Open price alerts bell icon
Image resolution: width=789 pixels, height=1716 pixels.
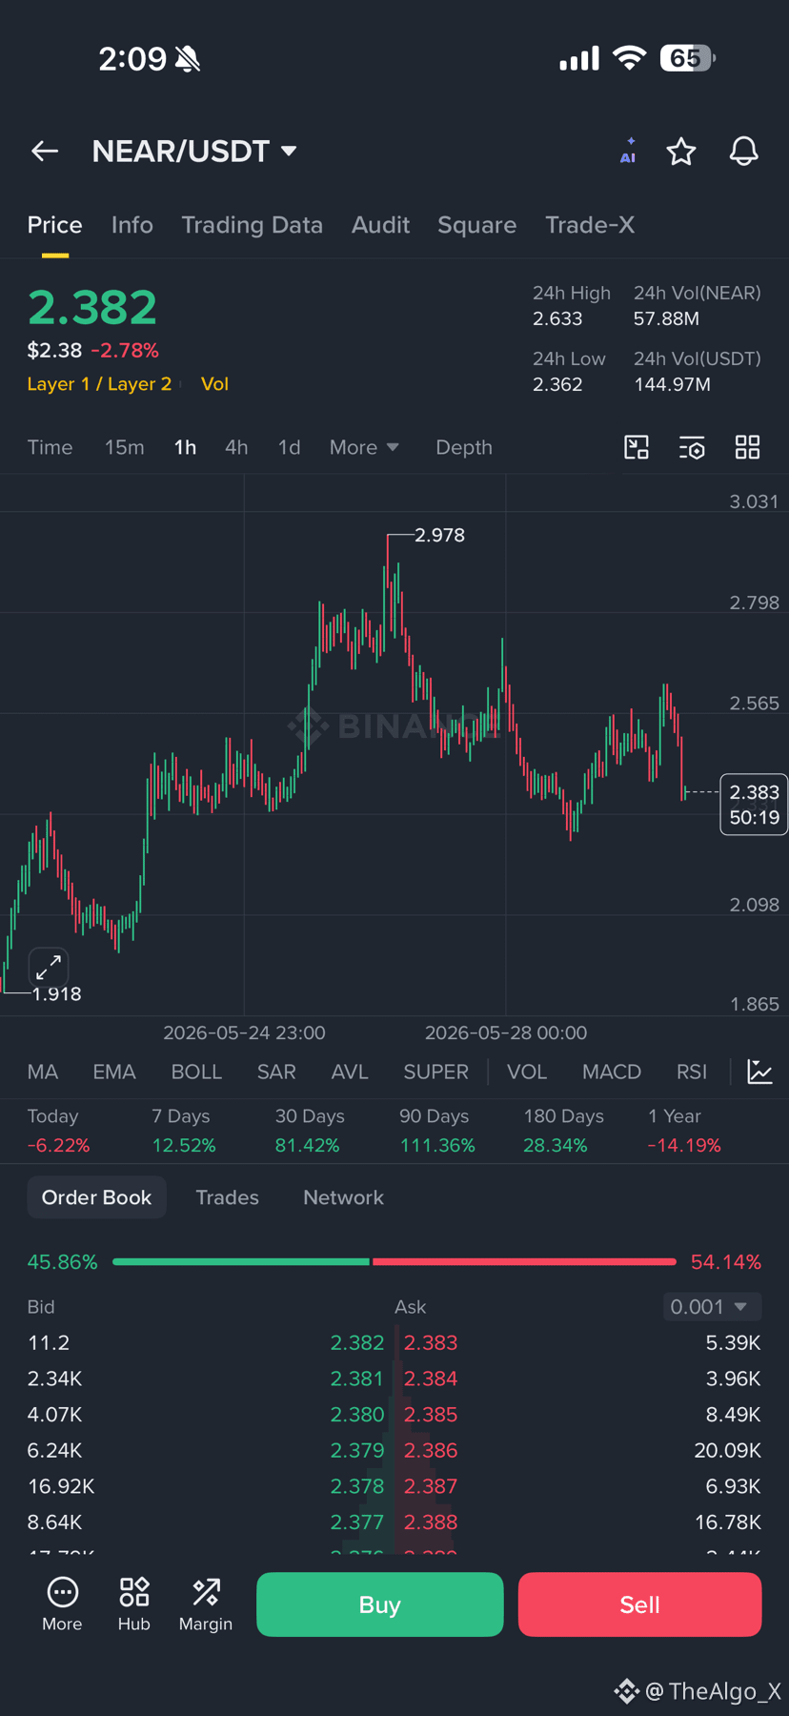[x=744, y=151]
